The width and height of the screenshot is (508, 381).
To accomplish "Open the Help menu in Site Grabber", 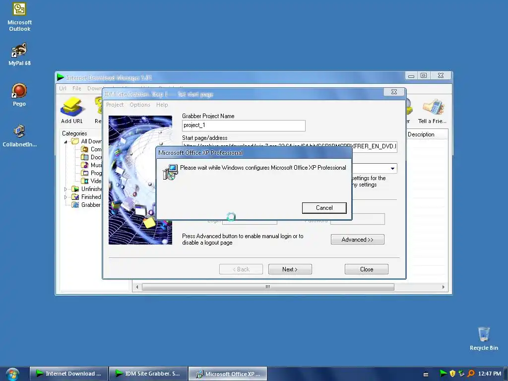I will click(x=162, y=105).
